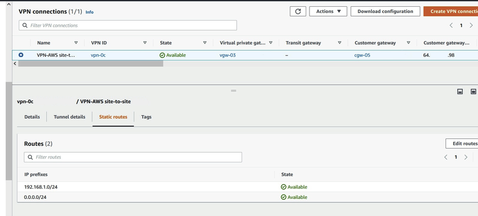Viewport: 478px width, 216px height.
Task: Click the Edit routes button
Action: pyautogui.click(x=464, y=144)
